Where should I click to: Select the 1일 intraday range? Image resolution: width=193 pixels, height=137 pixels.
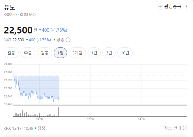pos(60,53)
